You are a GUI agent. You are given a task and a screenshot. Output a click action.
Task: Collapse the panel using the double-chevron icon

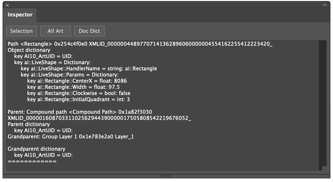point(325,5)
